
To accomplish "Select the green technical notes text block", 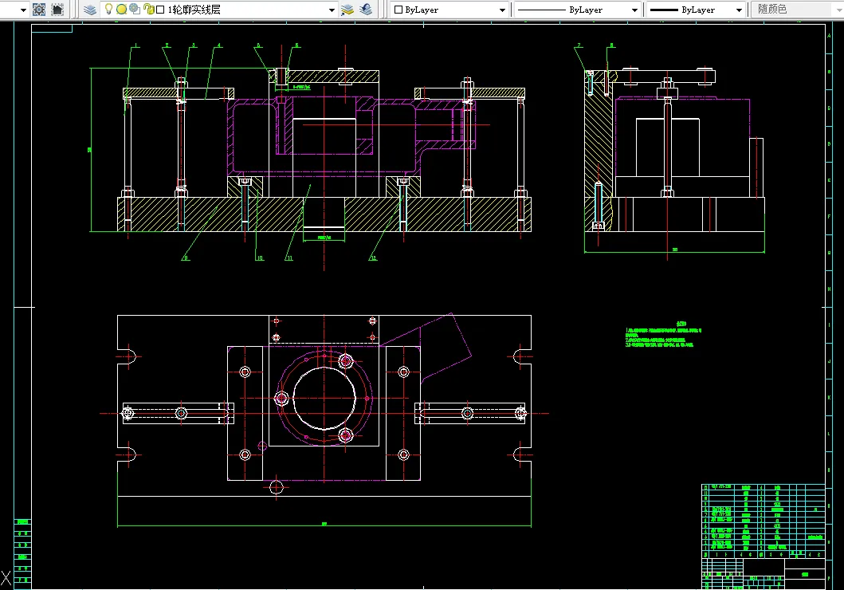I will click(663, 335).
